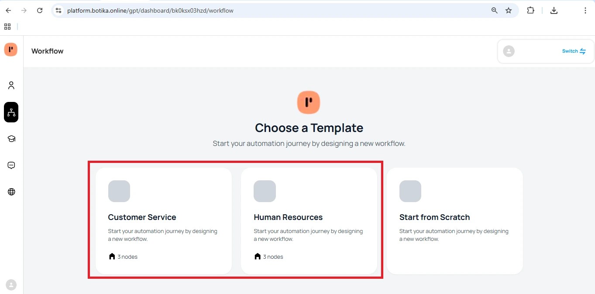
Task: Click the Botika logo in the sidebar
Action: pos(11,50)
